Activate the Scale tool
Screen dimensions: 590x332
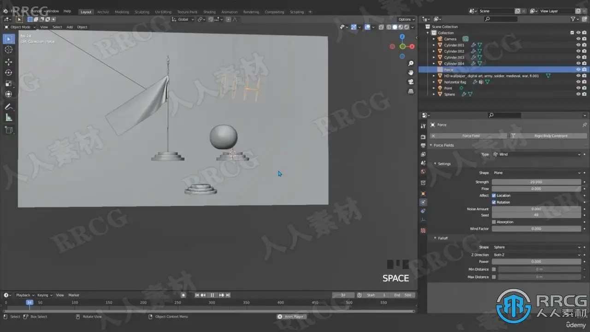pos(9,83)
